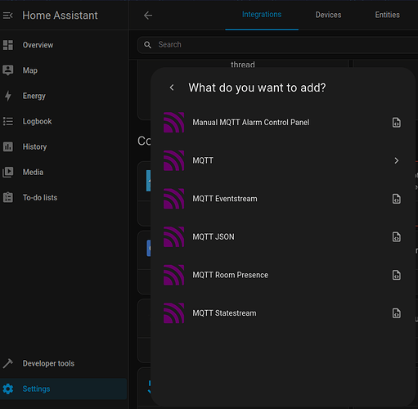418x409 pixels.
Task: Open the To-do lists clipboard icon
Action: click(8, 197)
